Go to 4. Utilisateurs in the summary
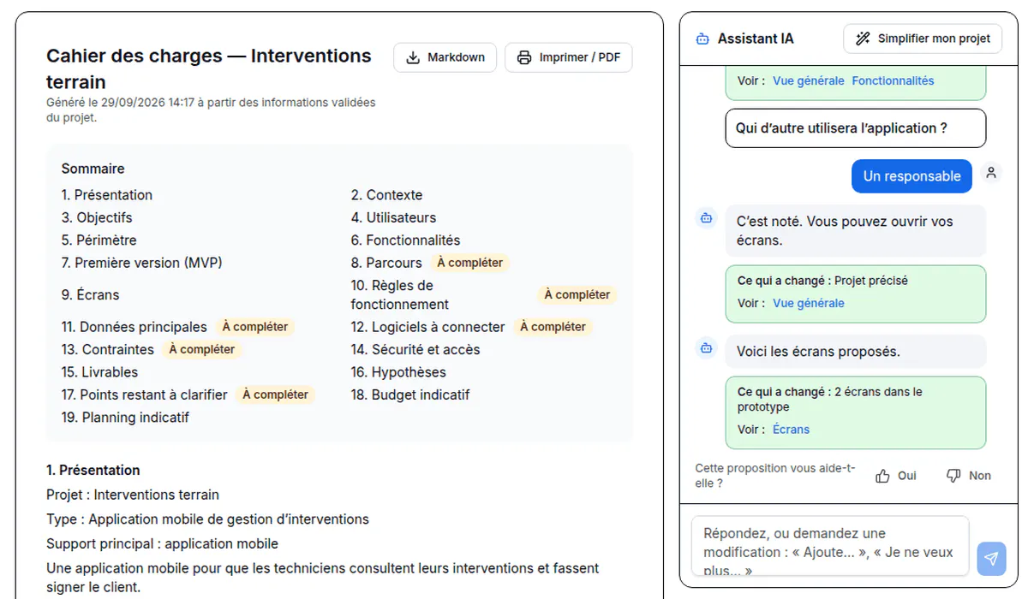Screen dimensions: 1028x599 point(393,217)
